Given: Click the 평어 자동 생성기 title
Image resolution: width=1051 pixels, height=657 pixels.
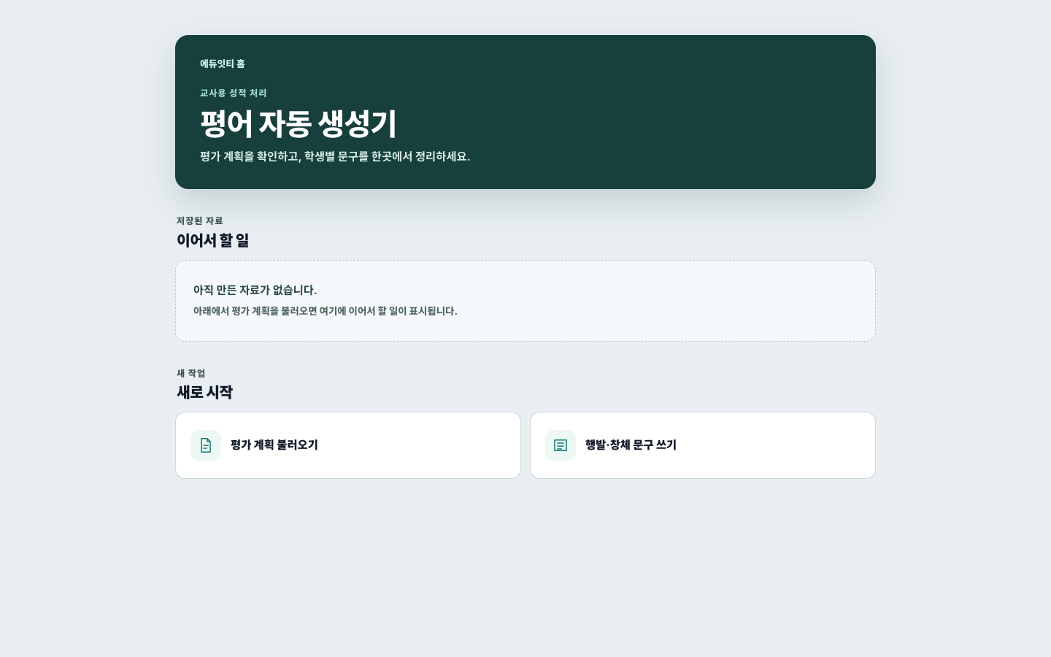Looking at the screenshot, I should (x=299, y=123).
